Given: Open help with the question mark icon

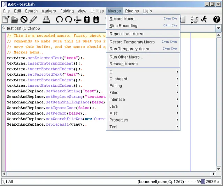Looking at the screenshot, I should (217, 19).
